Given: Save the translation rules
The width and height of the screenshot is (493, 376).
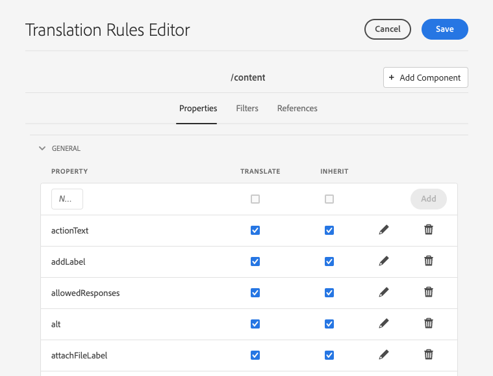Looking at the screenshot, I should click(444, 29).
